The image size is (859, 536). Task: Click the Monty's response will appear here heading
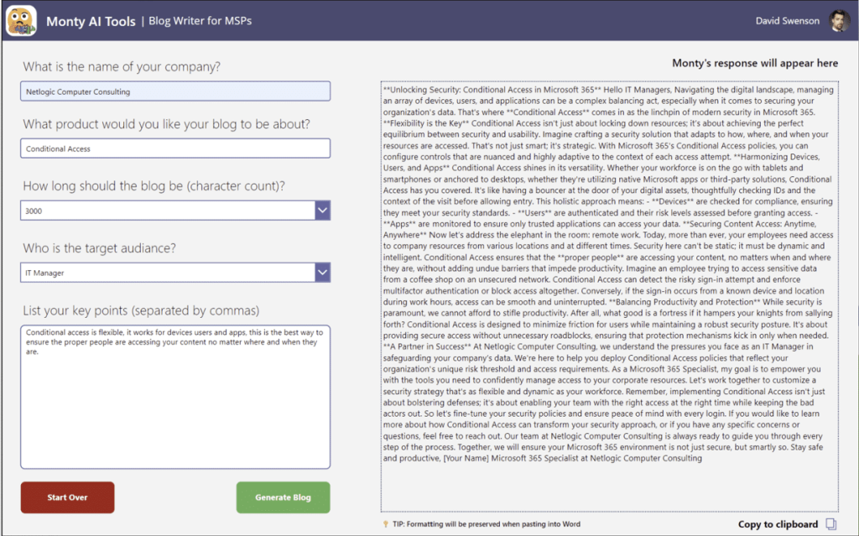[755, 63]
